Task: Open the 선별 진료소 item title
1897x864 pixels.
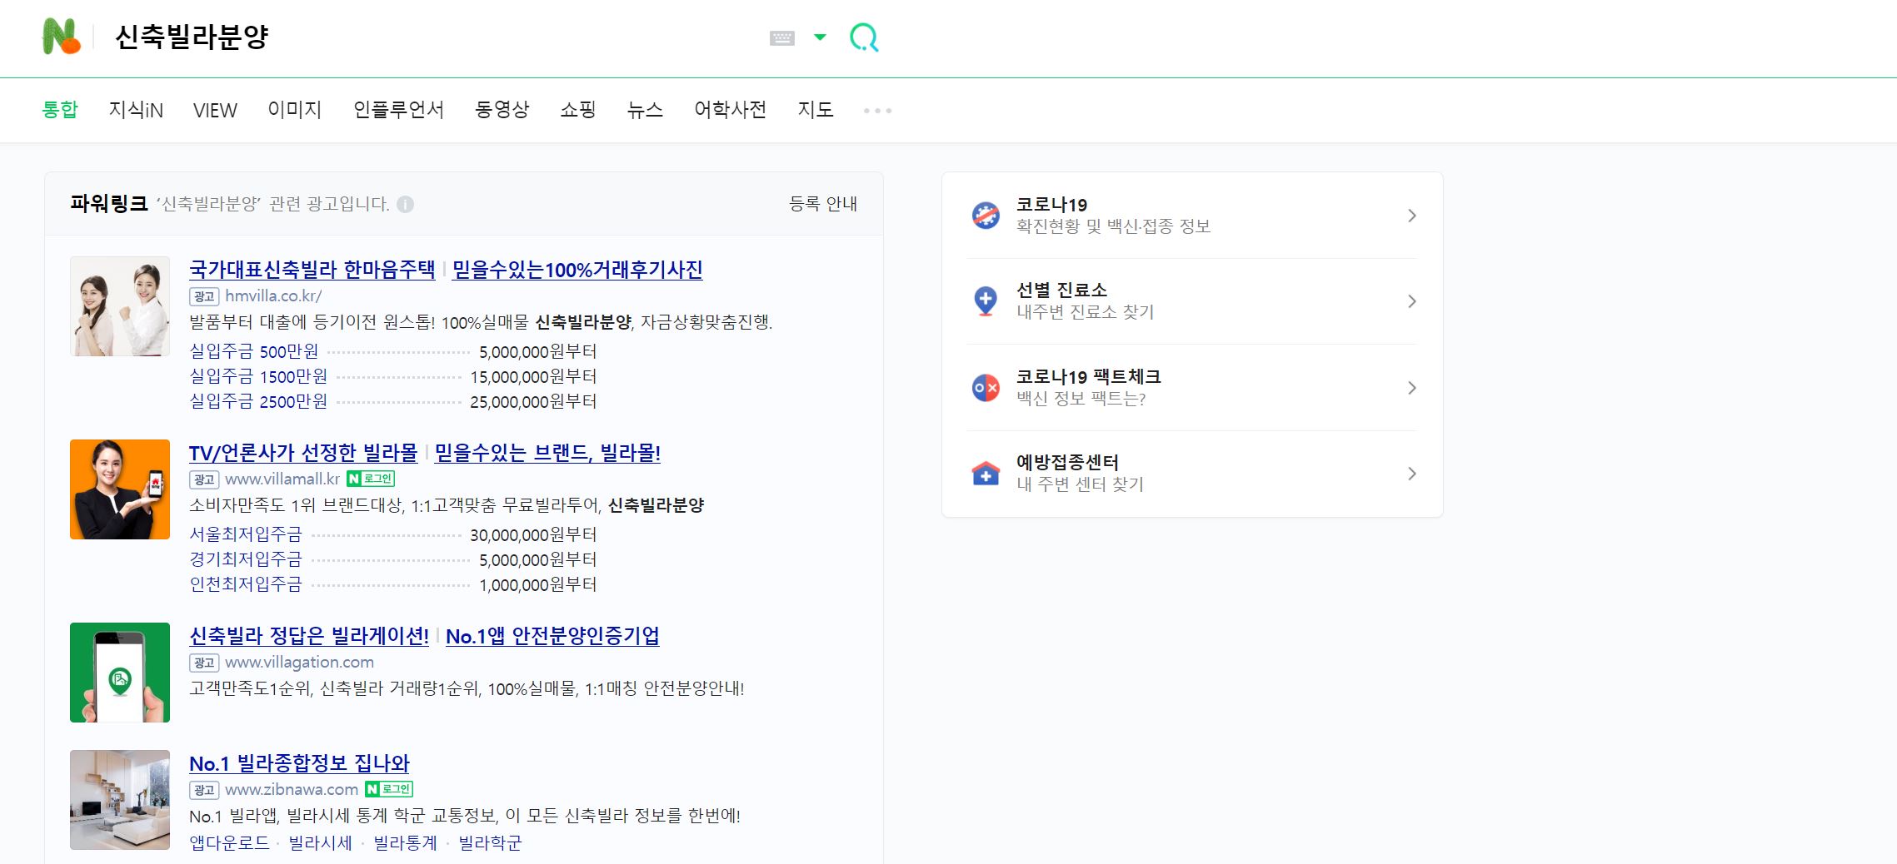Action: 1061,290
